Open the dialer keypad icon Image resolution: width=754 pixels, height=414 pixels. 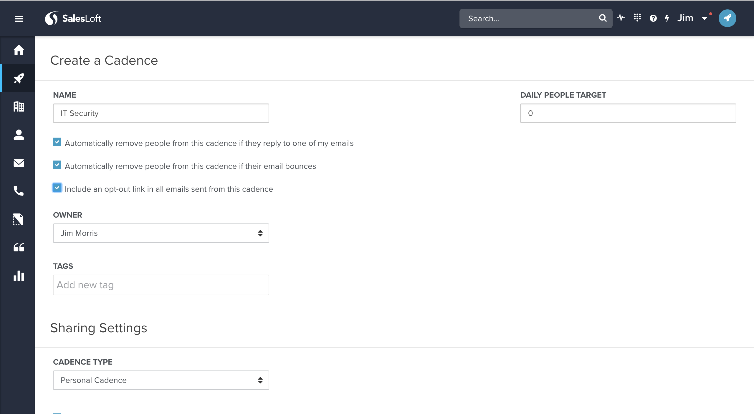coord(637,18)
